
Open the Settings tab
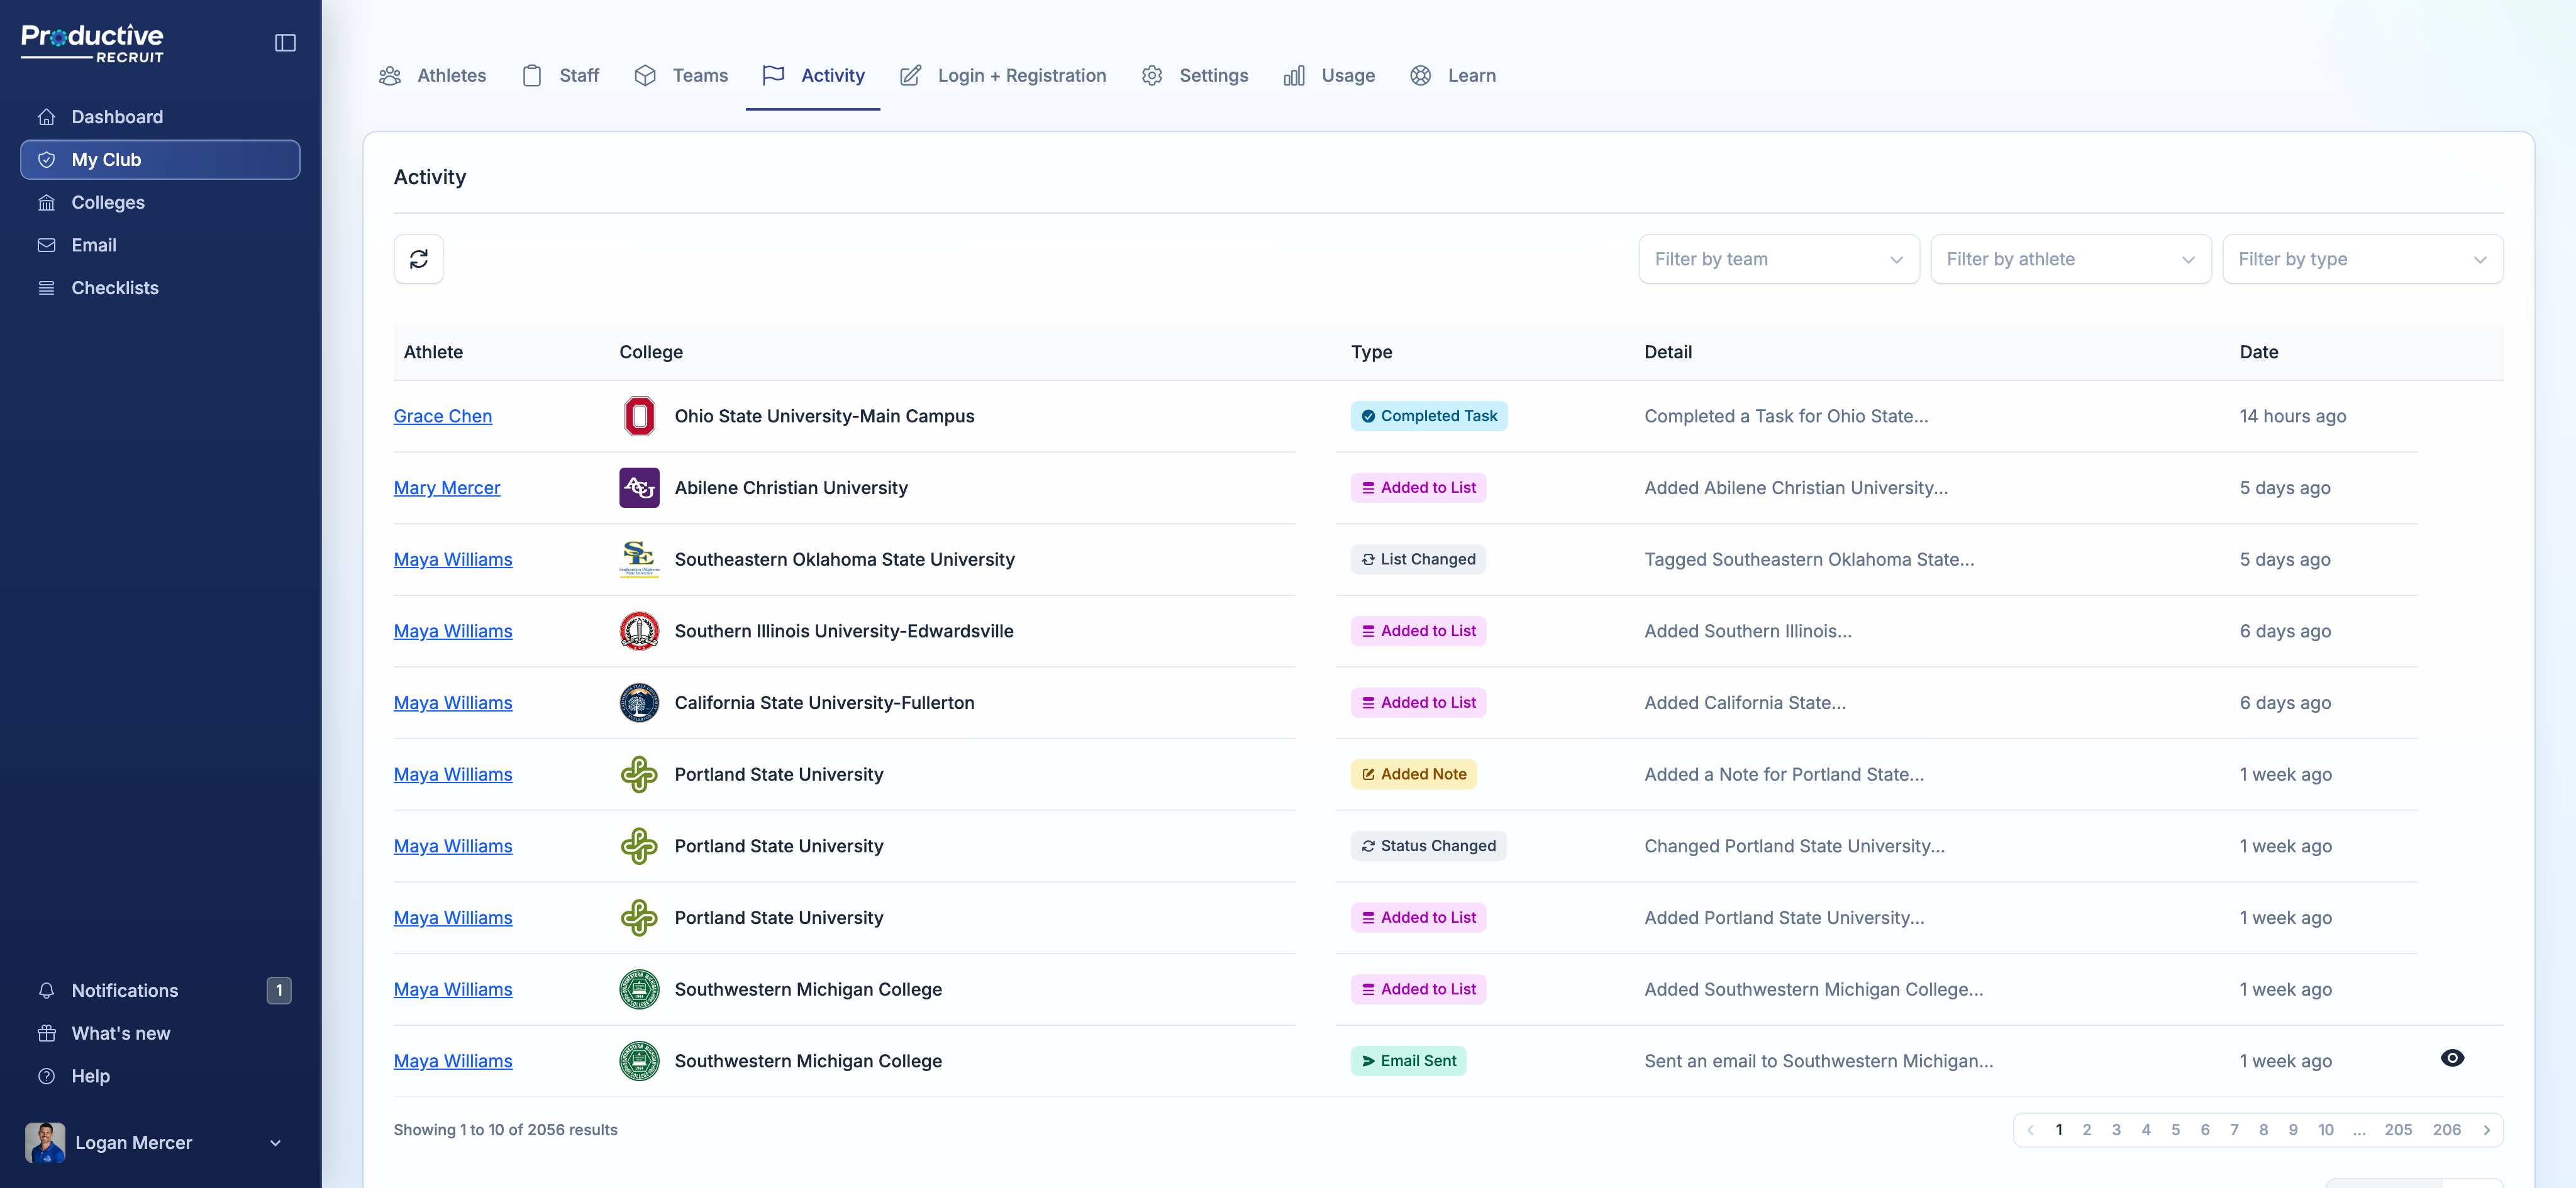click(x=1195, y=76)
